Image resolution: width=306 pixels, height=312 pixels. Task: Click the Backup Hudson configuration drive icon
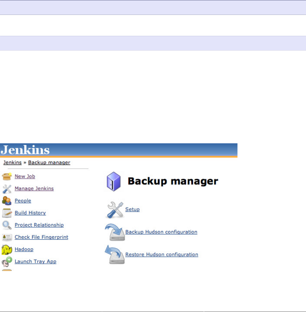[x=115, y=232]
